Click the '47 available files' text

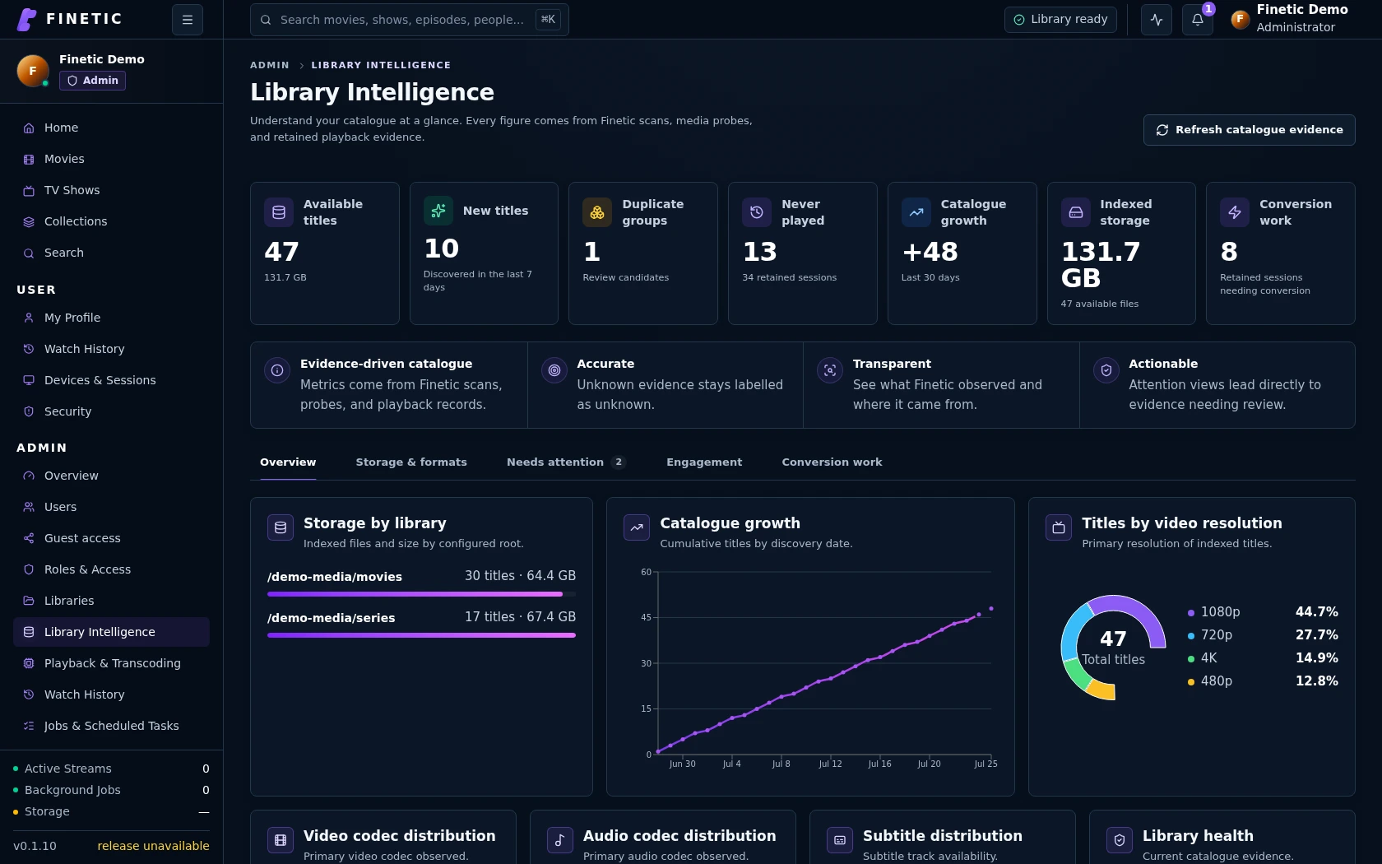pyautogui.click(x=1099, y=304)
